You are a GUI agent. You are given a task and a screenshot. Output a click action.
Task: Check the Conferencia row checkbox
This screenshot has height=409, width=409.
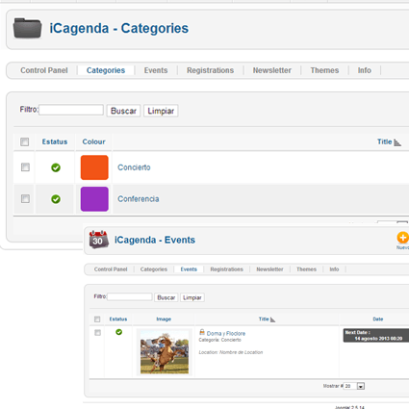25,199
